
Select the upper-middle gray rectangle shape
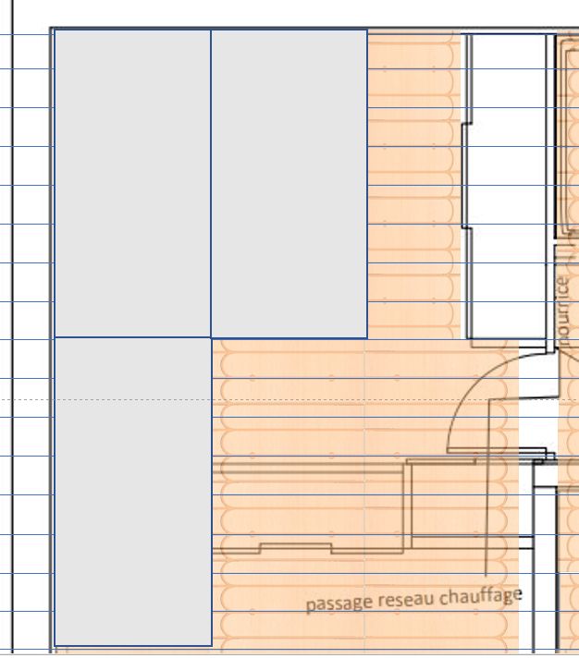pos(289,183)
